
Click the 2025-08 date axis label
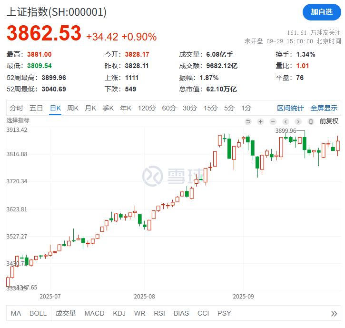(x=144, y=297)
